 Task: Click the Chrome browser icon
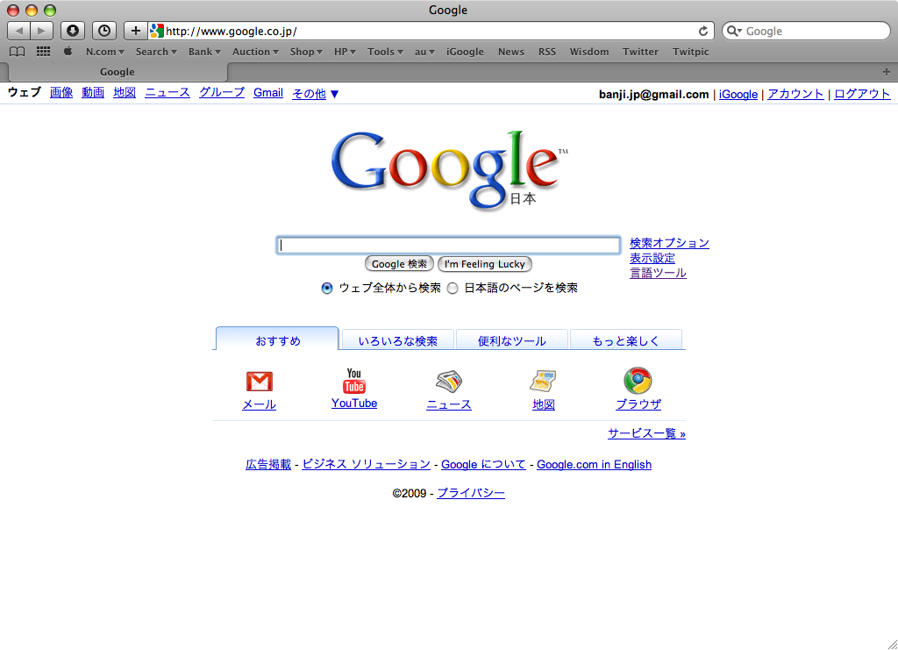(x=638, y=381)
